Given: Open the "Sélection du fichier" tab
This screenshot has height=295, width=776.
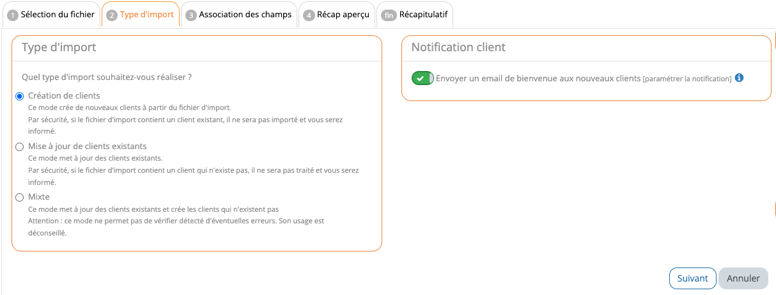Looking at the screenshot, I should (58, 14).
